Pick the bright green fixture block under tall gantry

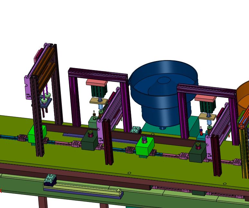(37, 134)
